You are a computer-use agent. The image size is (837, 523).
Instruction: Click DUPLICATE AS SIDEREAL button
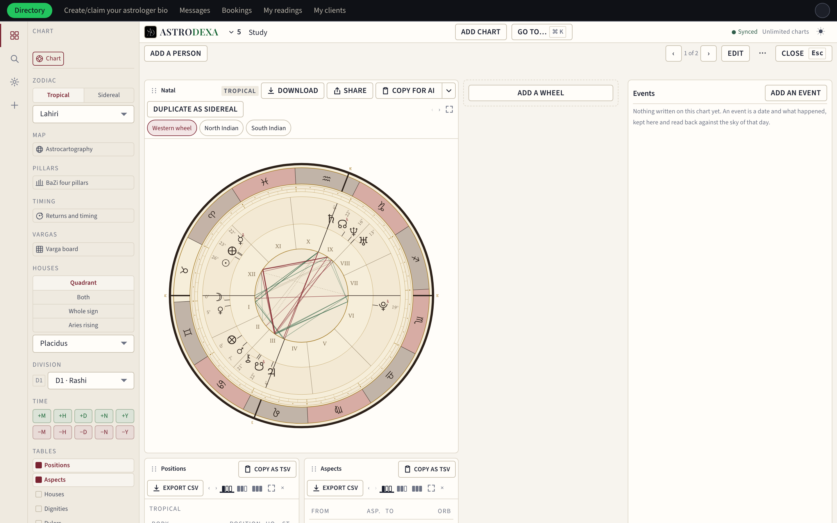[x=195, y=109]
